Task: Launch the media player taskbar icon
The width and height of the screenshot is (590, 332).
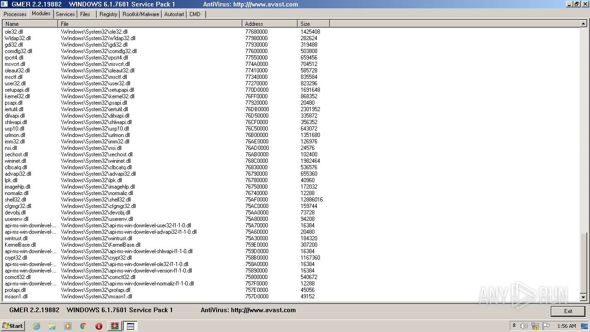Action: tap(68, 326)
